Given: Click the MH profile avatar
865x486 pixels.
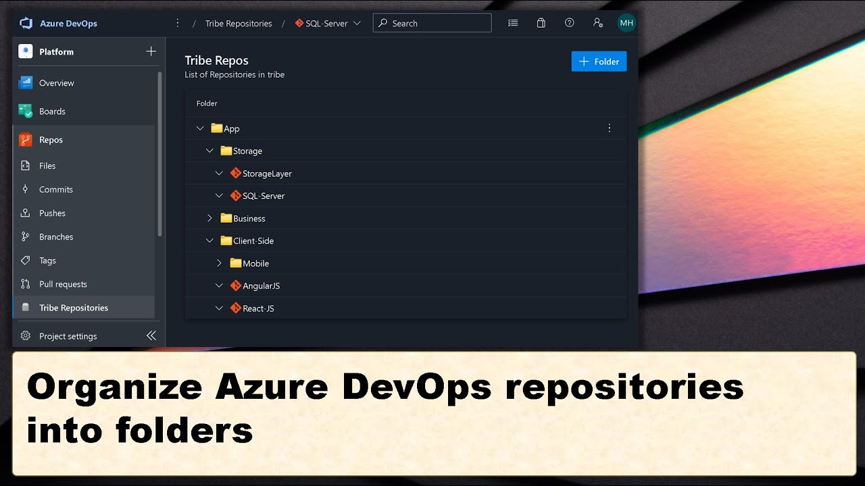Looking at the screenshot, I should click(626, 23).
